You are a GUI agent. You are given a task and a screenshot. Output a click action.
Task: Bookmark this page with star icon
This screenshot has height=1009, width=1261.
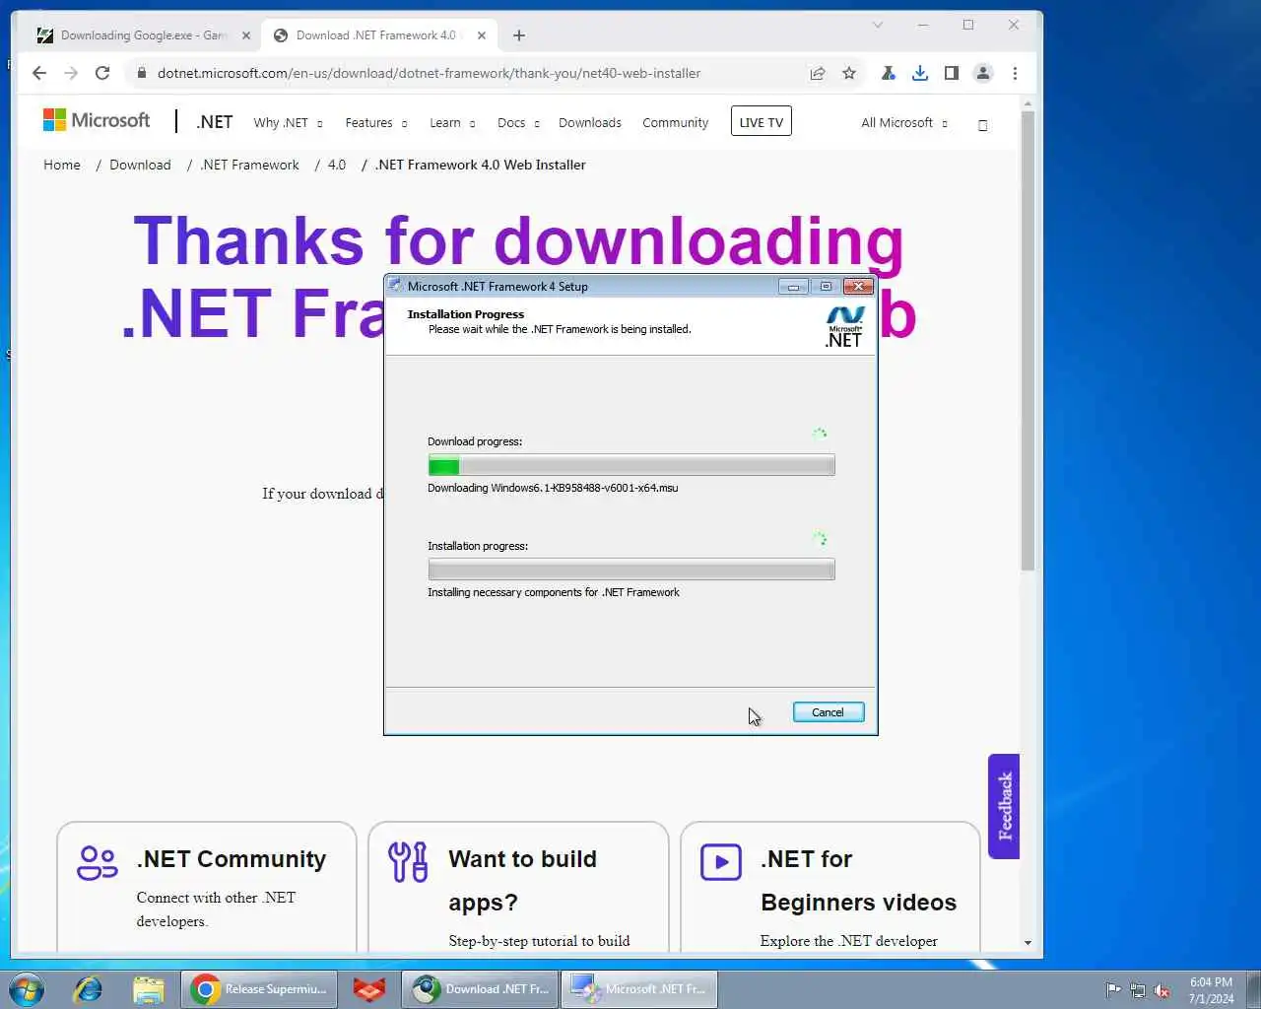849,73
